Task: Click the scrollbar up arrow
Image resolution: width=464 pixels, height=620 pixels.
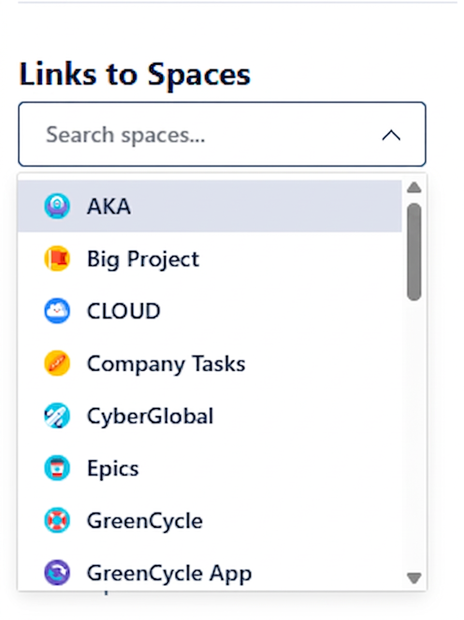Action: (414, 187)
